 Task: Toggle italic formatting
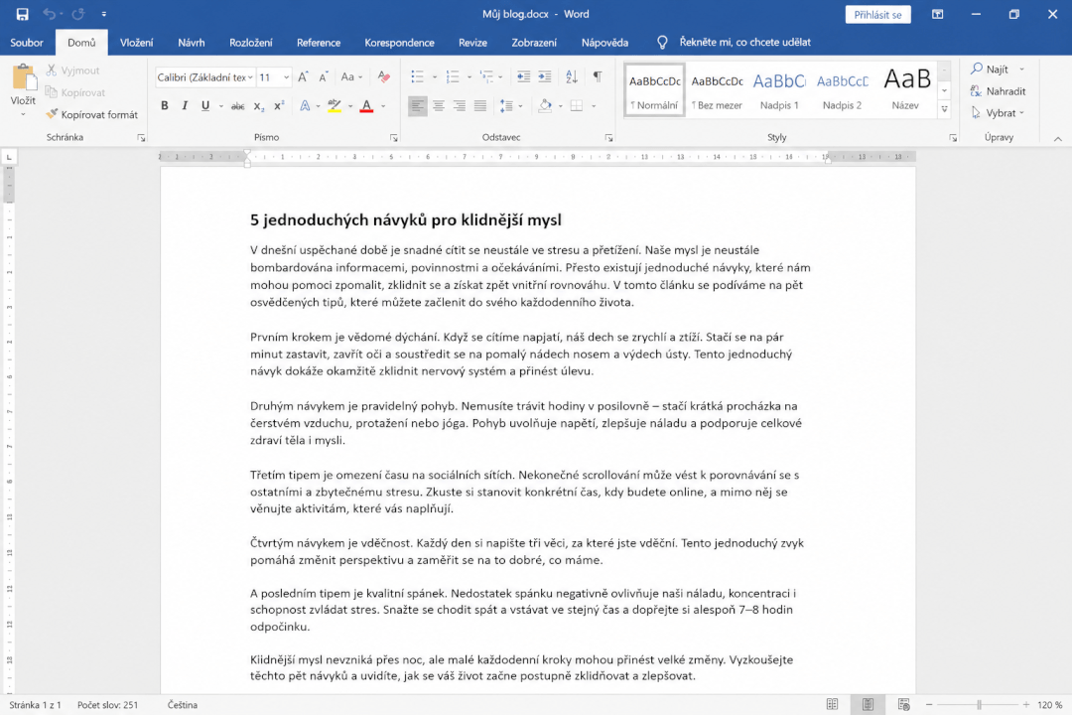click(x=185, y=106)
